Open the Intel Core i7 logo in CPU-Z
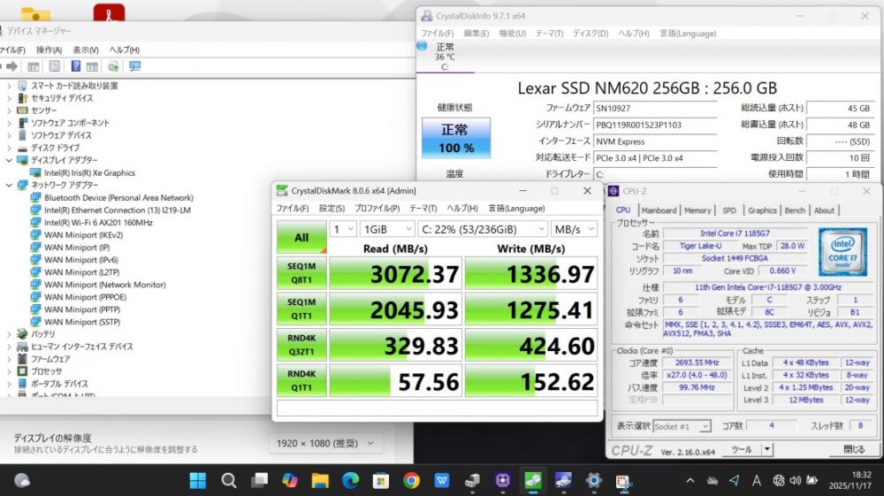This screenshot has width=884, height=496. click(842, 249)
